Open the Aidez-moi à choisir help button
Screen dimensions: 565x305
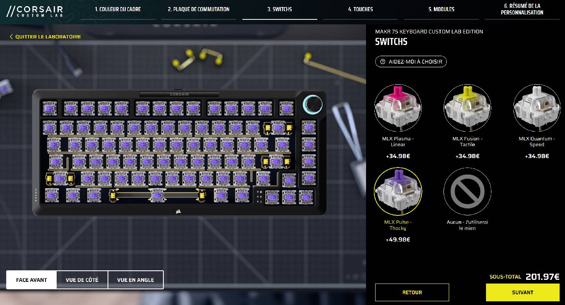[x=411, y=61]
